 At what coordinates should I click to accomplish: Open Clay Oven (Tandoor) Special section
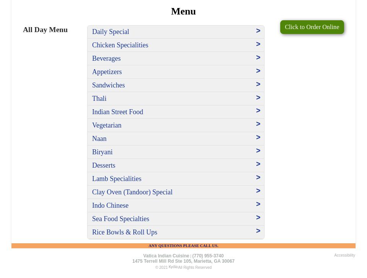point(132,192)
